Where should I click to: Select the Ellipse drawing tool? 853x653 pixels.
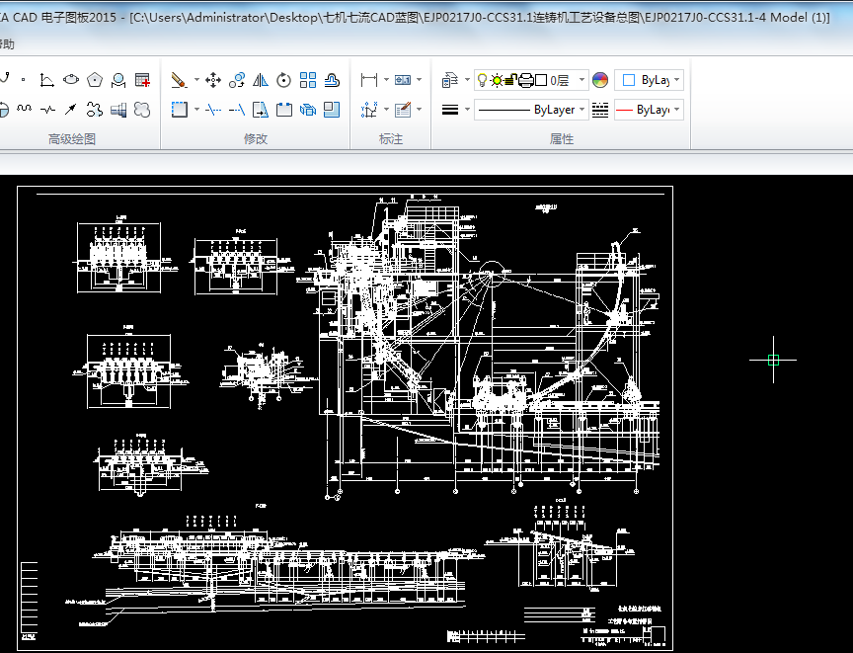(x=71, y=80)
